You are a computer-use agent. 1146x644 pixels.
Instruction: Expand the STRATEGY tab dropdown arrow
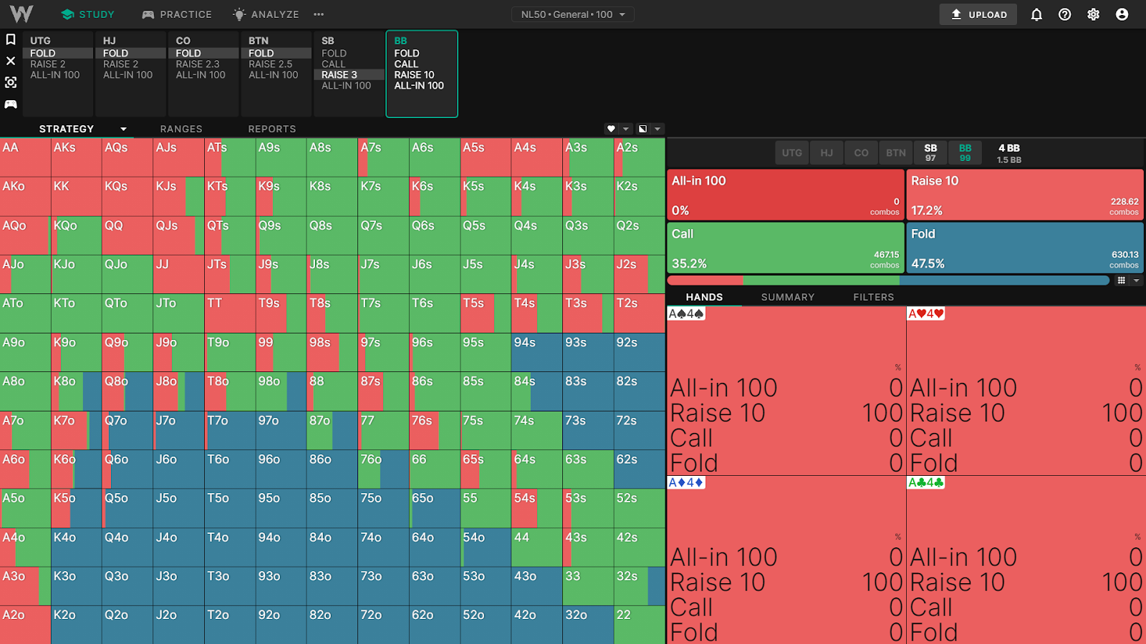tap(123, 129)
